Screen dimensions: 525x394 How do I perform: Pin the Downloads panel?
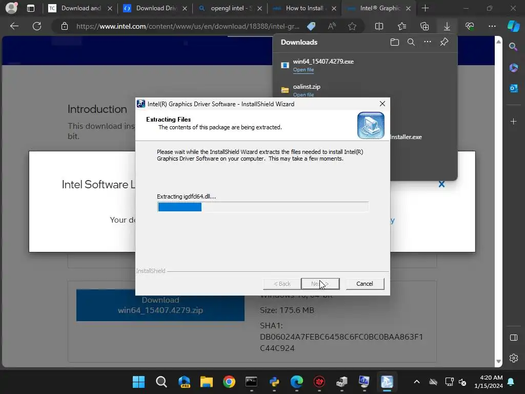tap(444, 42)
